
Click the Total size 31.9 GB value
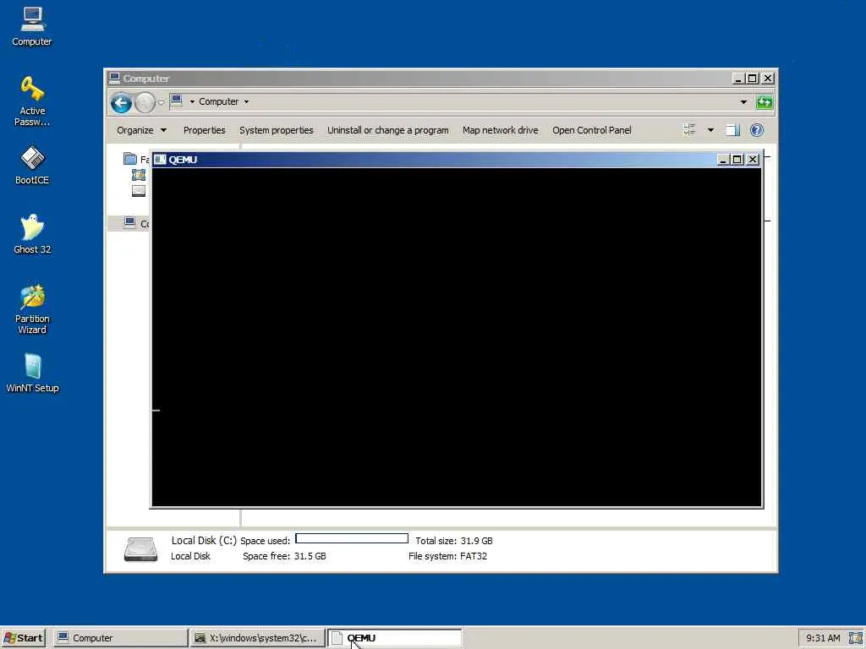click(477, 541)
